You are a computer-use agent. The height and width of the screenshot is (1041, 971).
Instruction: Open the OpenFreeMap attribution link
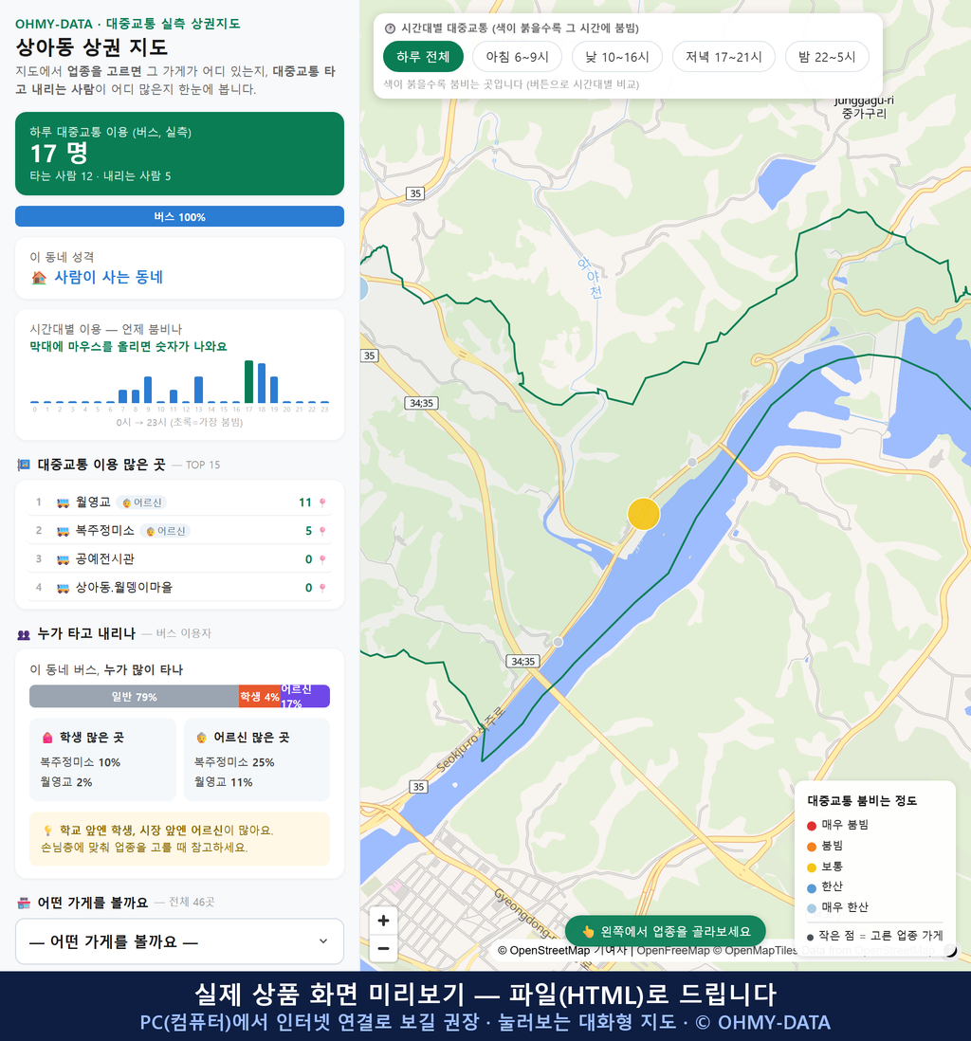(x=673, y=950)
